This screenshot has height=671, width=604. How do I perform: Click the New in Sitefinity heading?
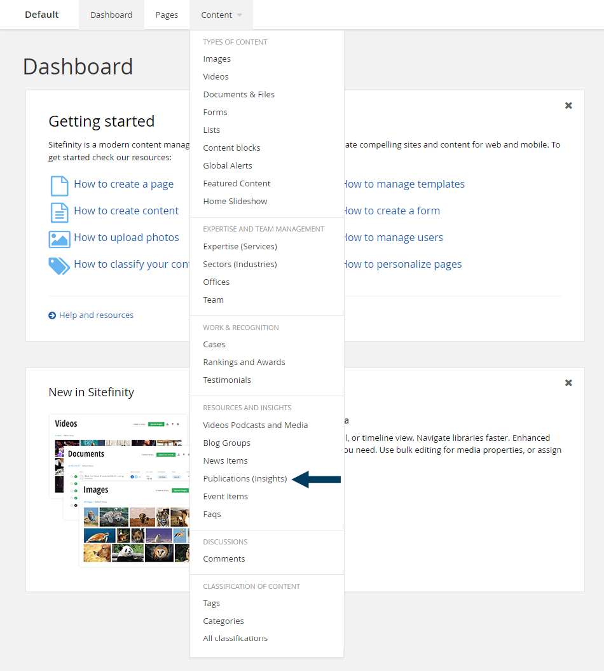91,392
